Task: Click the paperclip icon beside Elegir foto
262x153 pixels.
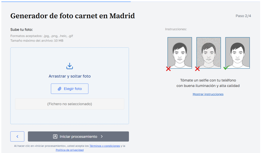Action: [59, 89]
